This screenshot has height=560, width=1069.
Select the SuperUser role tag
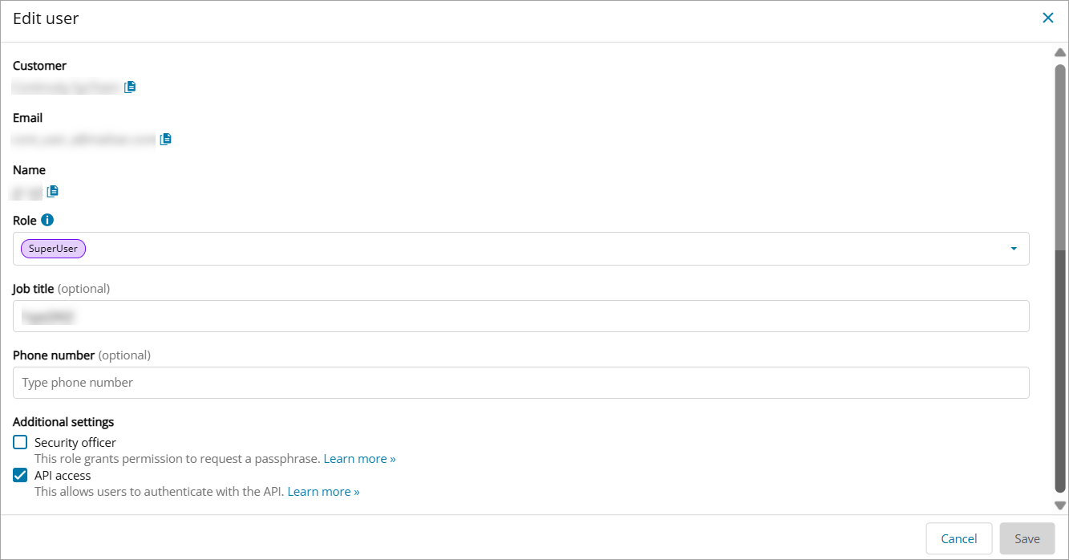53,249
